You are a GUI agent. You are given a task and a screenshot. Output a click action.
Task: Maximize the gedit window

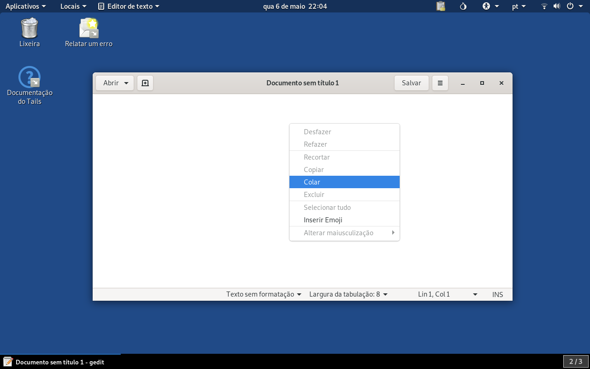[x=482, y=83]
